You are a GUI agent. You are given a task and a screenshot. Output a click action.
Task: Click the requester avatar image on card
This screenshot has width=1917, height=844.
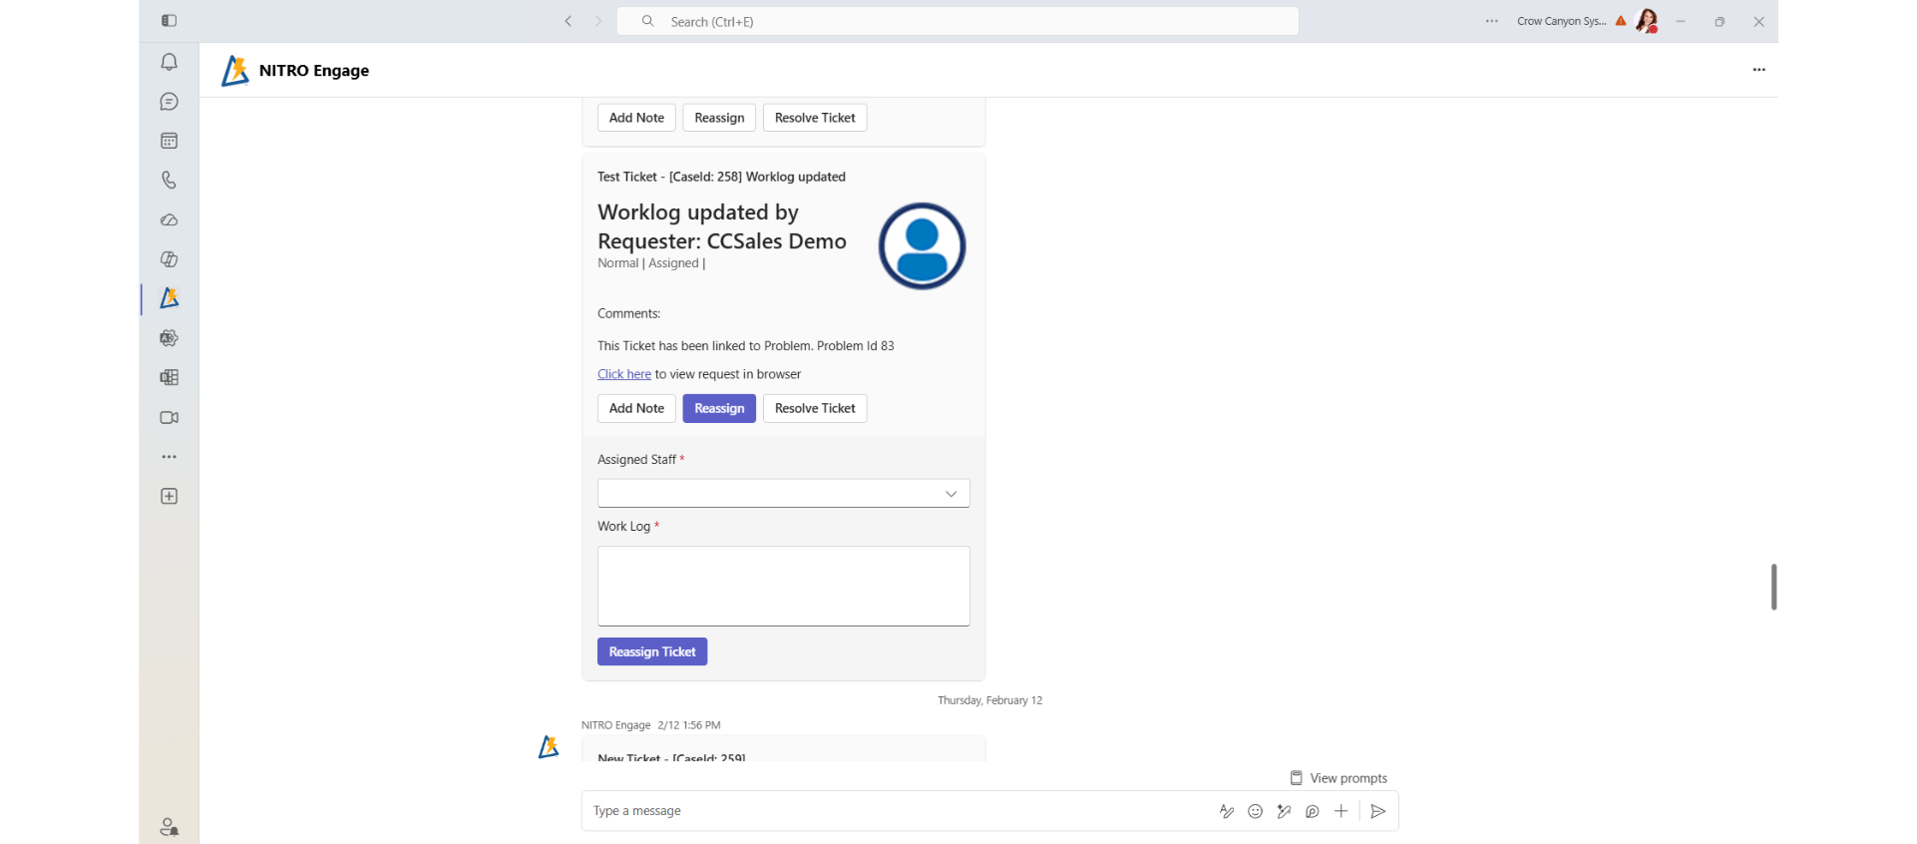(922, 246)
